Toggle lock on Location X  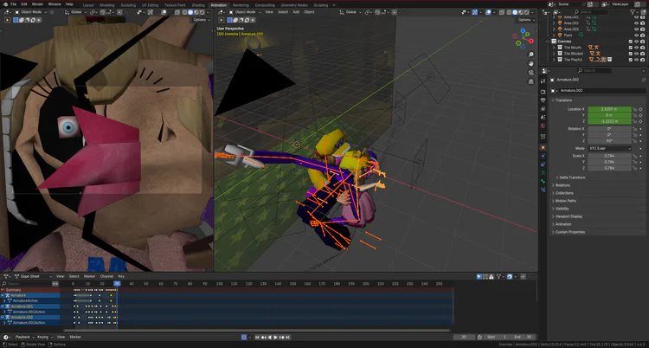coord(635,109)
